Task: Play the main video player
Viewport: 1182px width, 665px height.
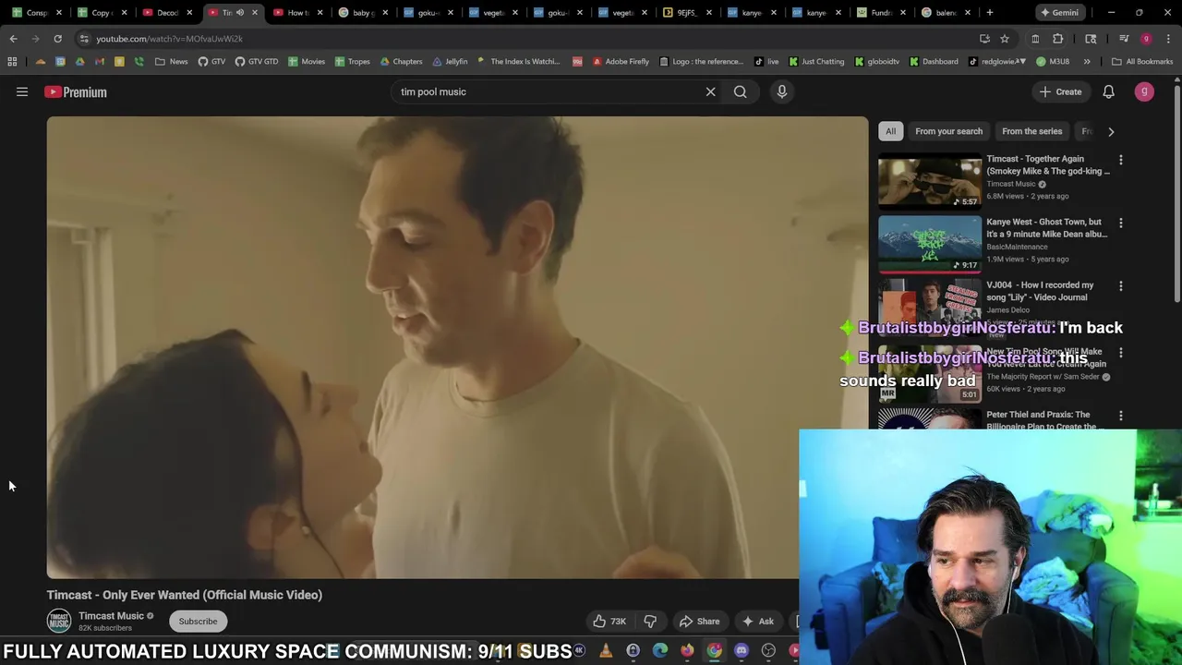Action: click(457, 347)
